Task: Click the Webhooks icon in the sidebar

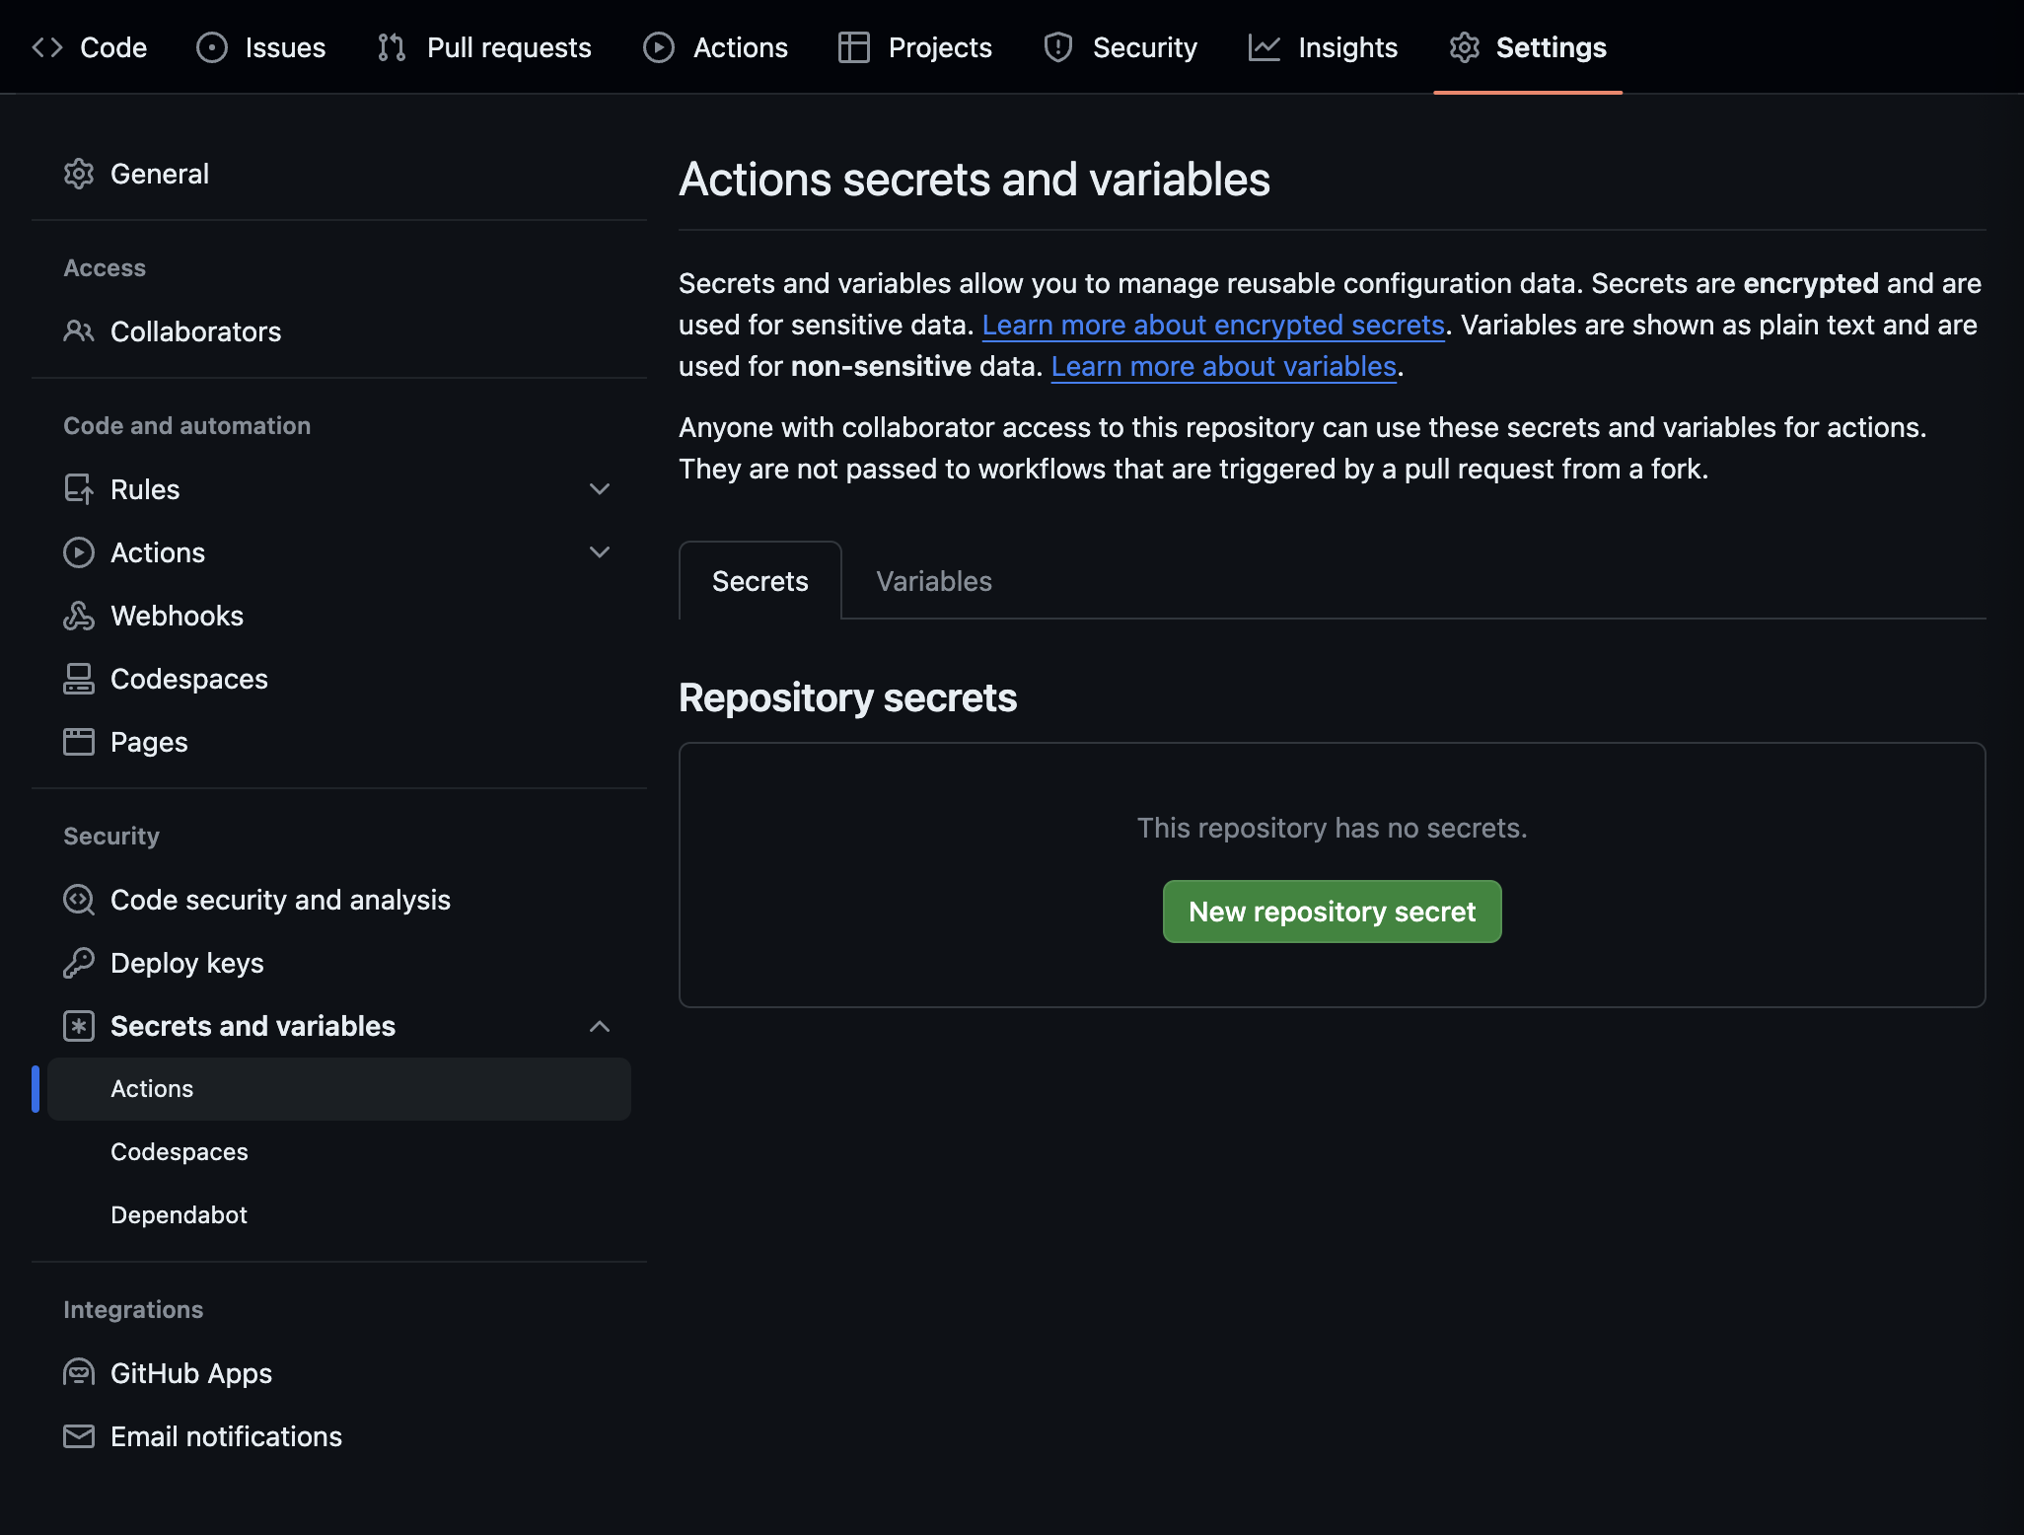Action: click(x=80, y=616)
